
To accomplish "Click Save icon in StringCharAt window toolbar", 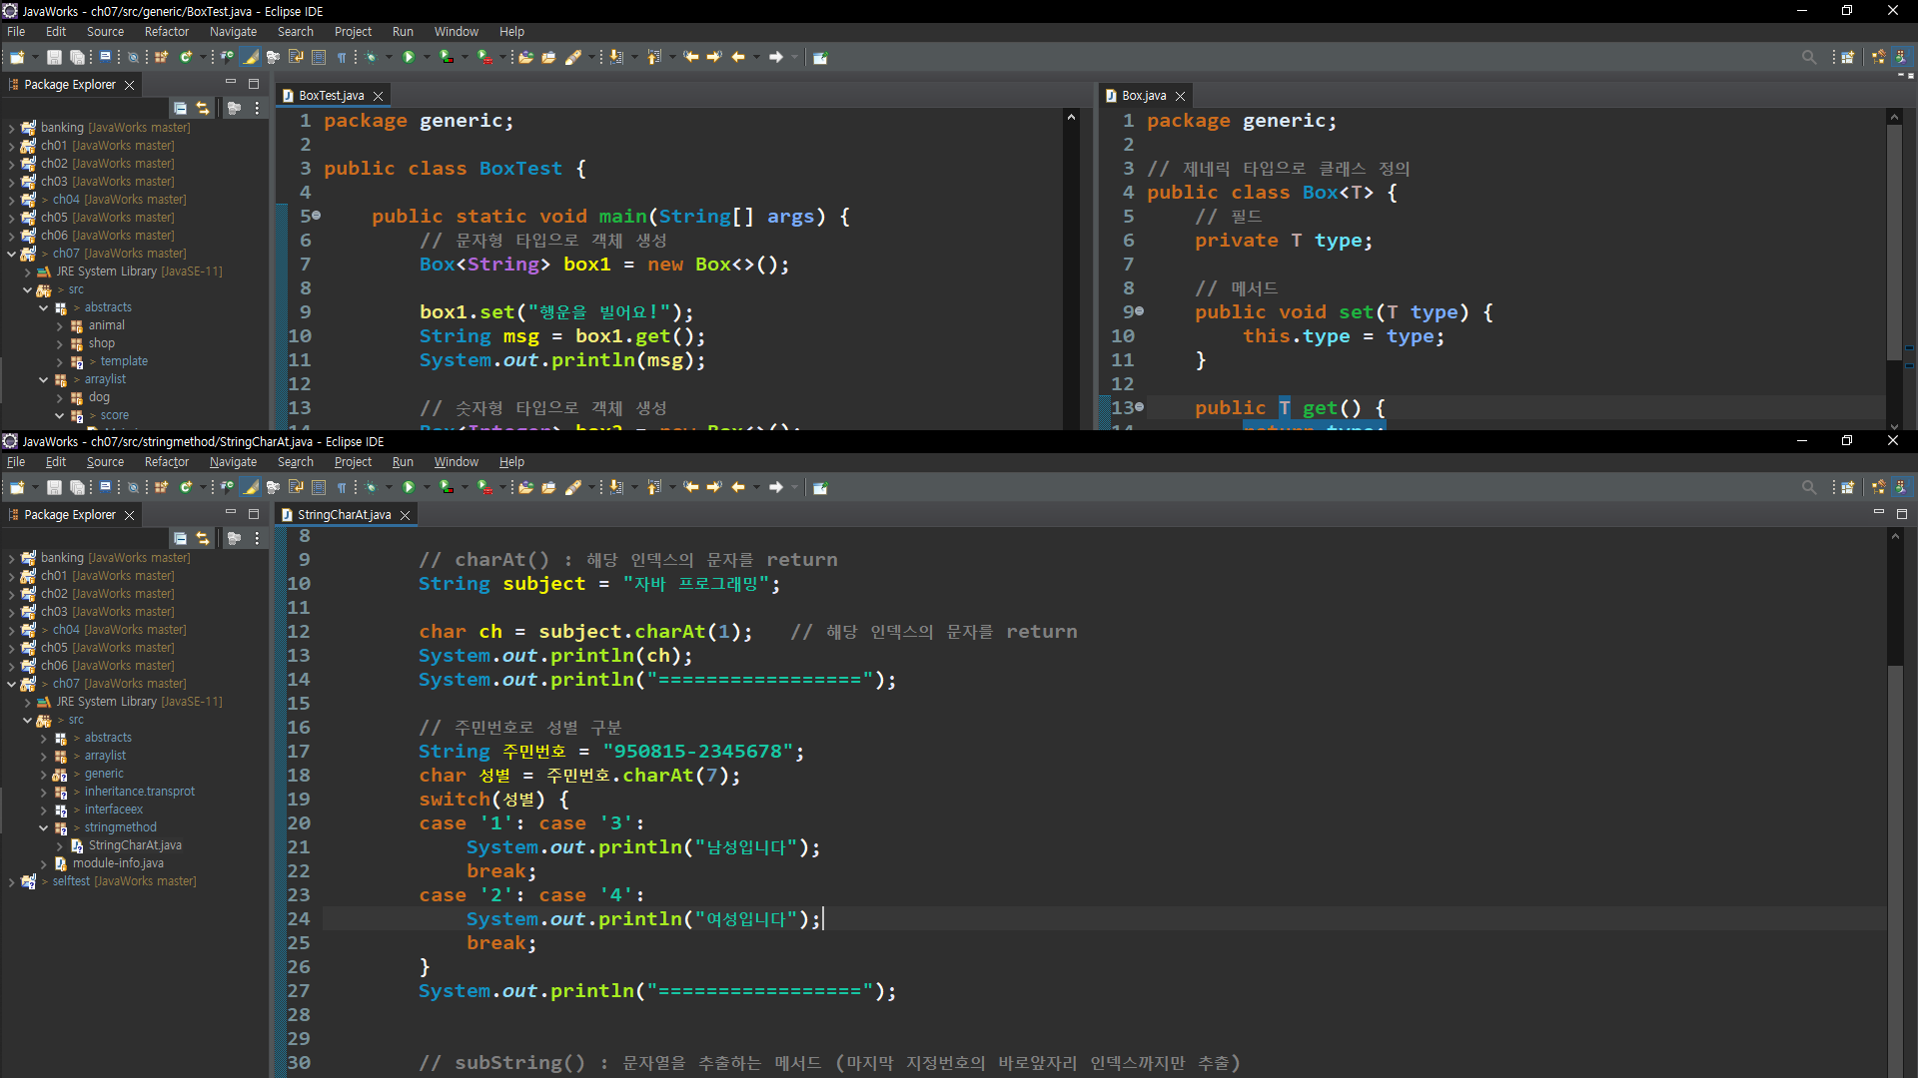I will [x=54, y=487].
